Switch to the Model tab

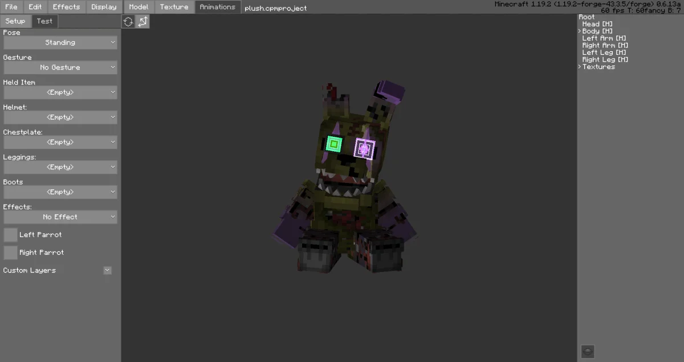[x=139, y=7]
